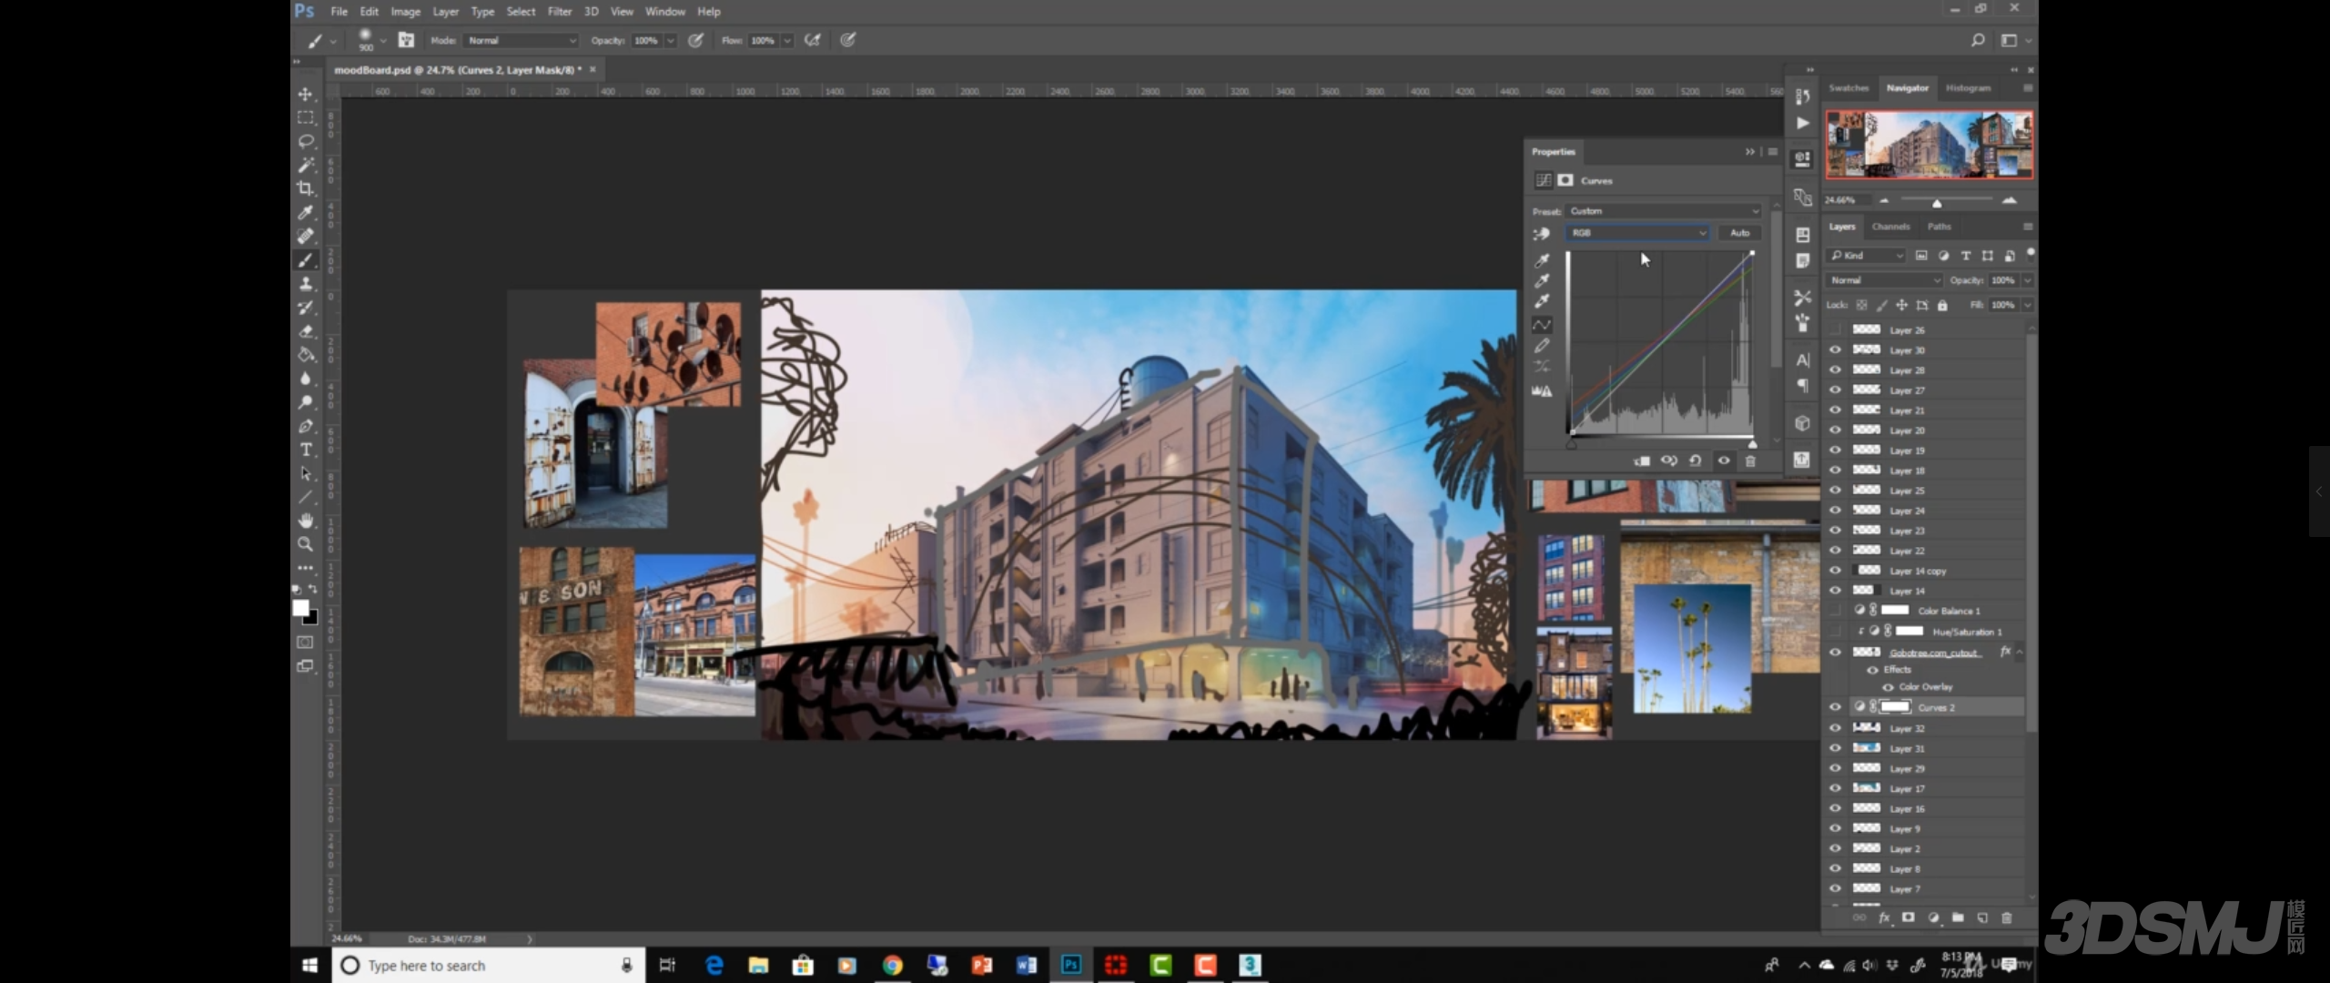Click the Navigator preview thumbnail
Image resolution: width=2330 pixels, height=983 pixels.
pyautogui.click(x=1929, y=144)
